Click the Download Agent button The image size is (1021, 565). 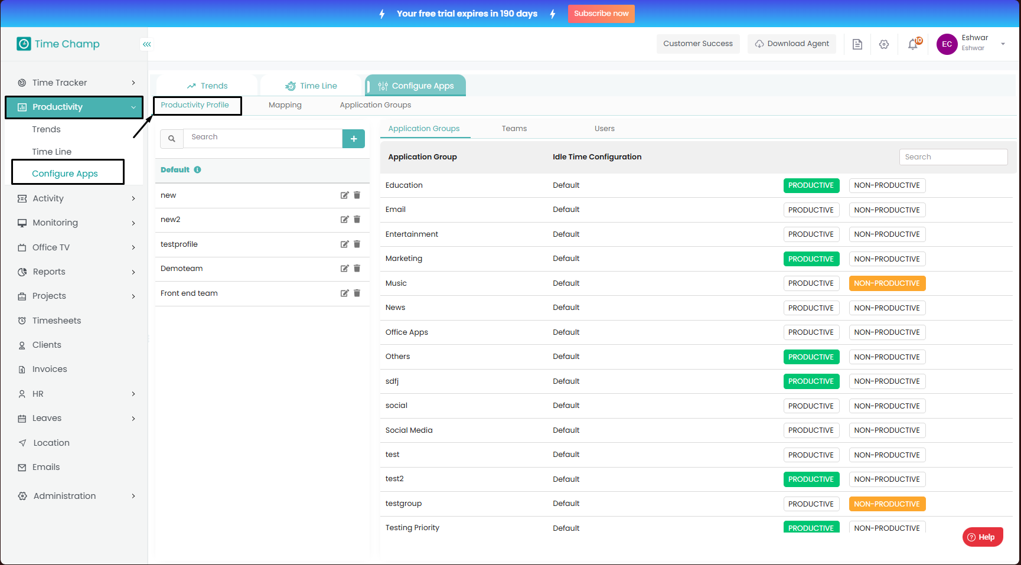tap(791, 44)
